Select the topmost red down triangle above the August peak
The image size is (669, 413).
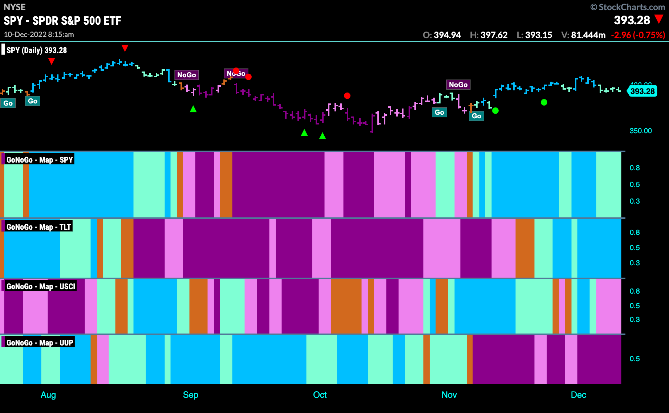tap(125, 48)
